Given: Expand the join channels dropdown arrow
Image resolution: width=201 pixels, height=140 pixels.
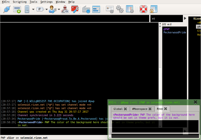Looking at the screenshot, I should pyautogui.click(x=46, y=10).
